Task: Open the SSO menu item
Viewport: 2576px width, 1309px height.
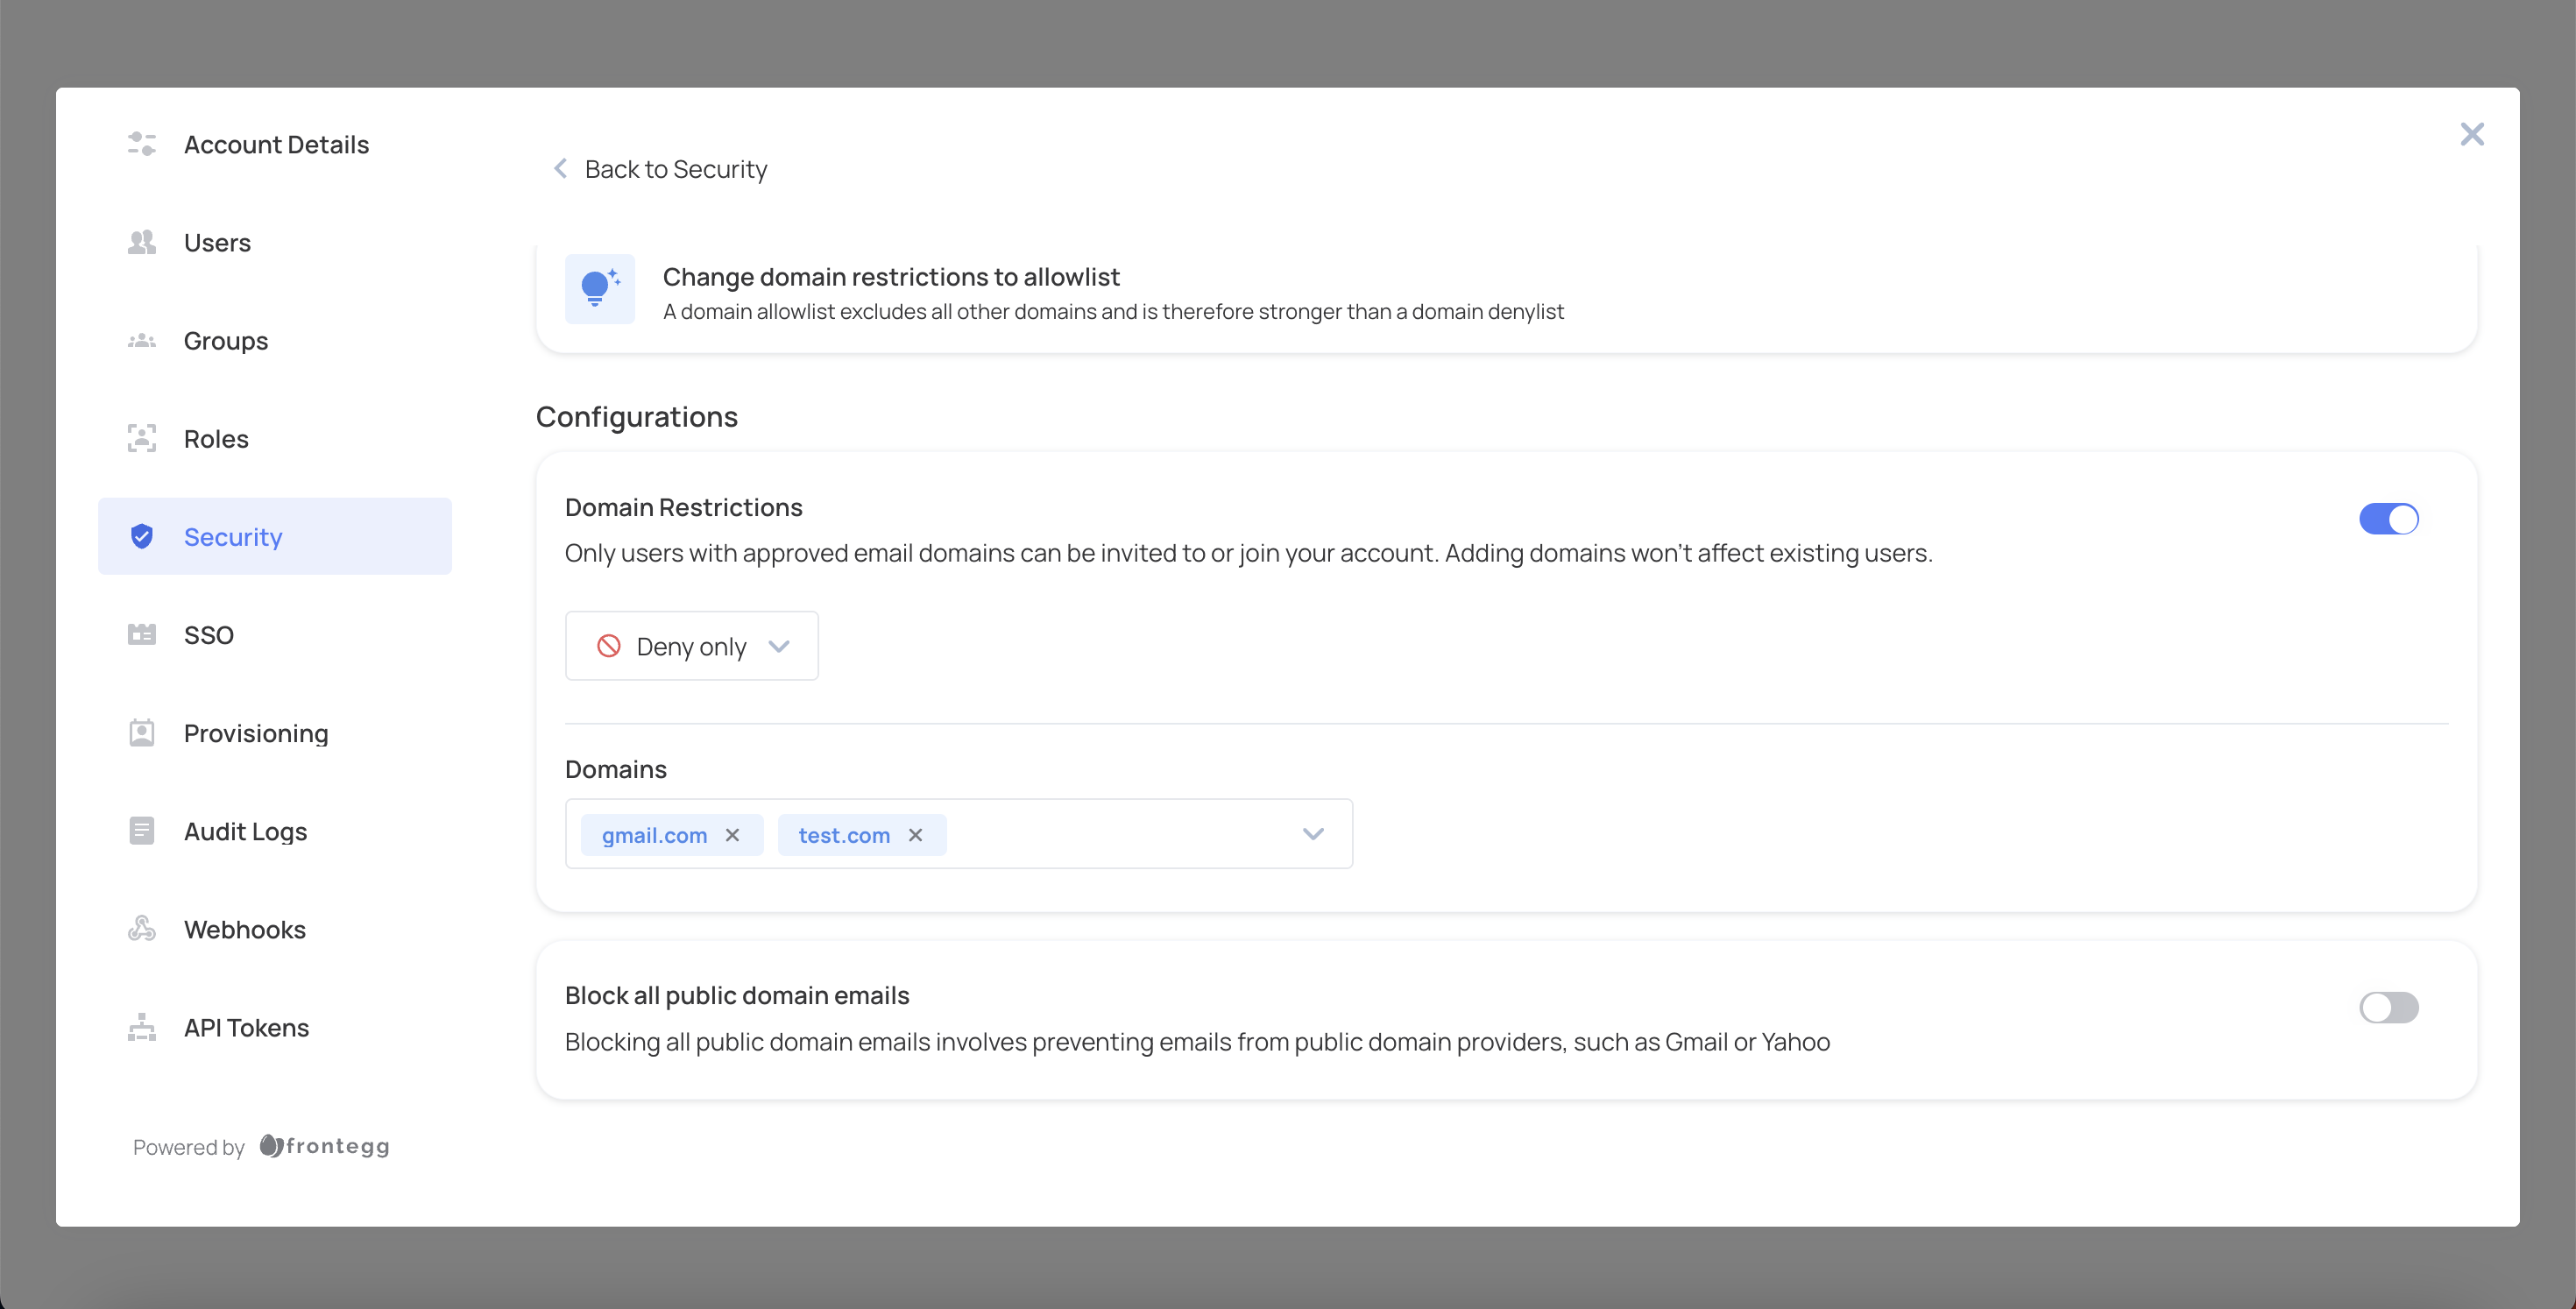Action: (x=209, y=635)
